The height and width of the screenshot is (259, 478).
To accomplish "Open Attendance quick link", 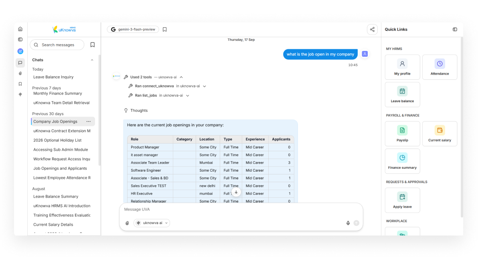I will [440, 67].
